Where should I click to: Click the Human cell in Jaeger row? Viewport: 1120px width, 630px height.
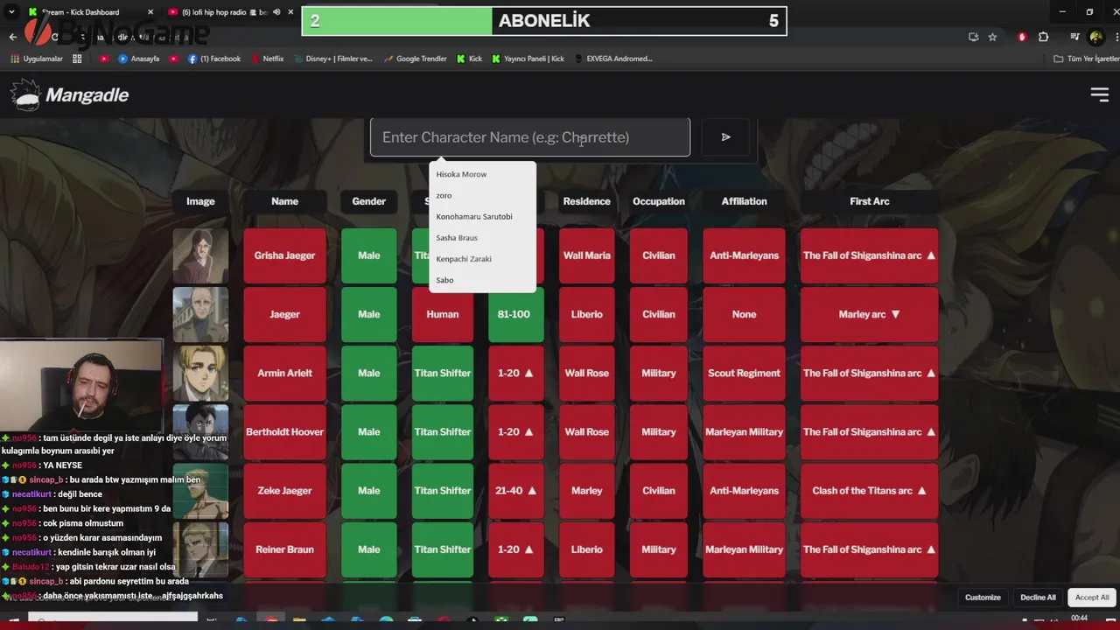[x=442, y=314]
